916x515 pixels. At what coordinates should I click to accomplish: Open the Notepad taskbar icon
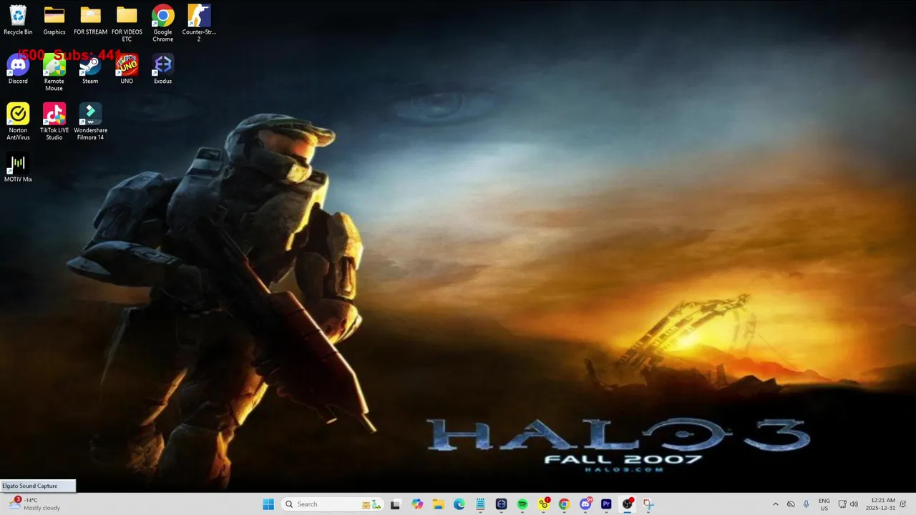tap(480, 504)
